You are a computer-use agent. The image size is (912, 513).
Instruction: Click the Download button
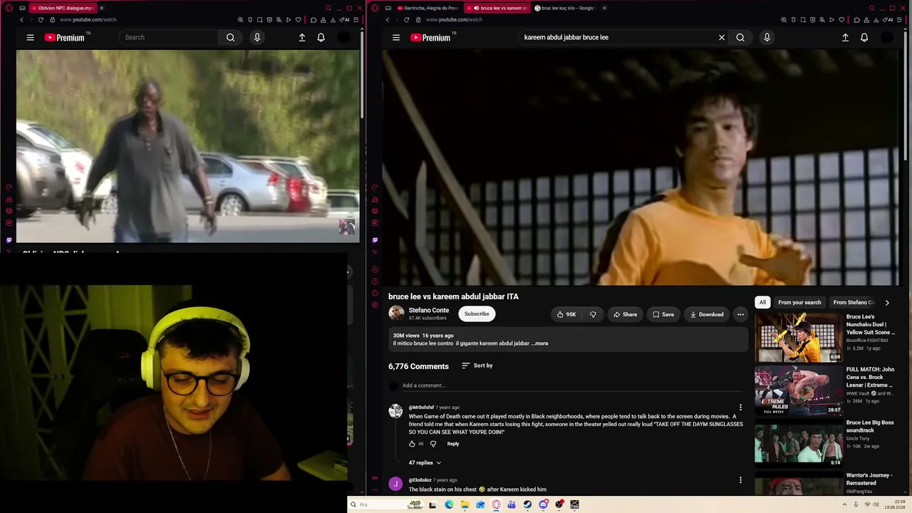coord(706,314)
